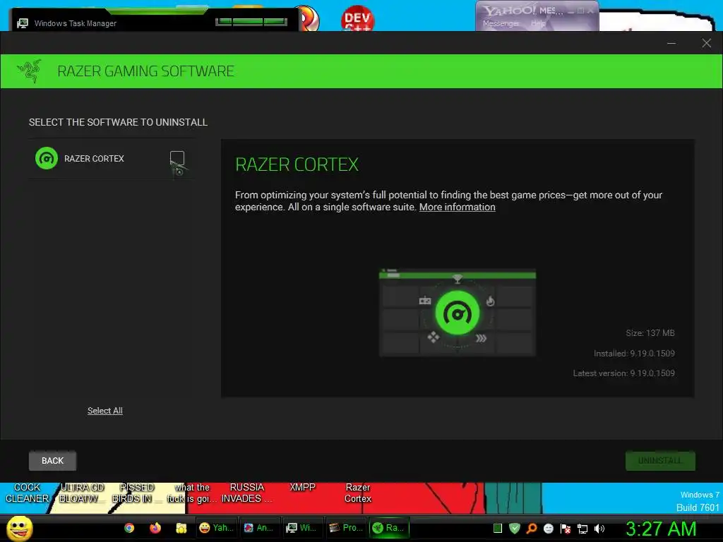Tick the Razer Cortex uninstall checkbox

(x=177, y=158)
